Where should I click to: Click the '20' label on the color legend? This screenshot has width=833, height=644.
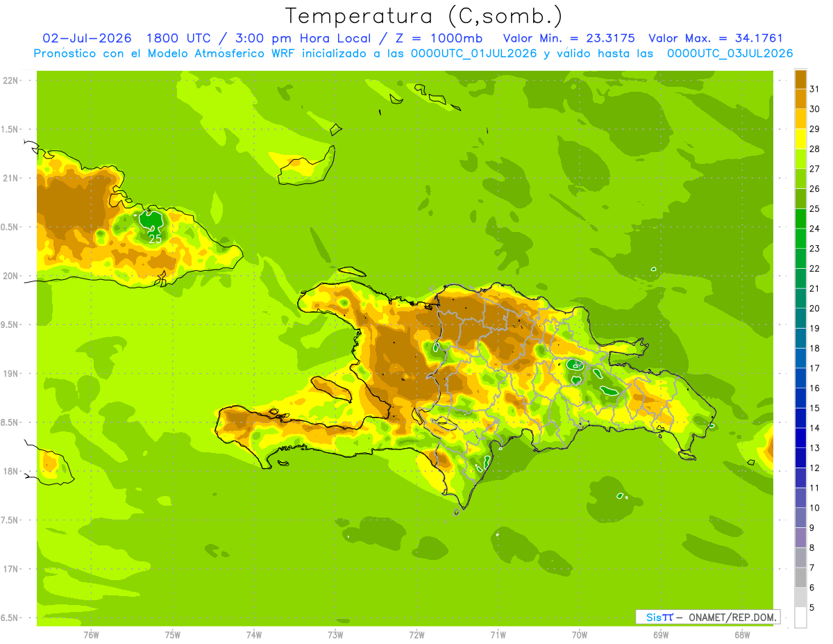tap(814, 308)
